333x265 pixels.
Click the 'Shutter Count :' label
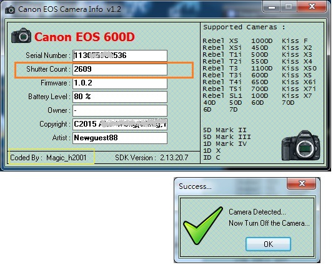click(x=48, y=69)
